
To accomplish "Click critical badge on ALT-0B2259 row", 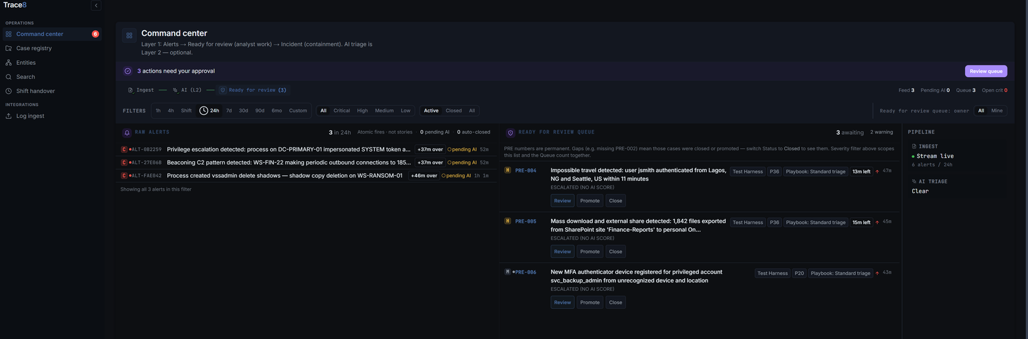I will 124,150.
